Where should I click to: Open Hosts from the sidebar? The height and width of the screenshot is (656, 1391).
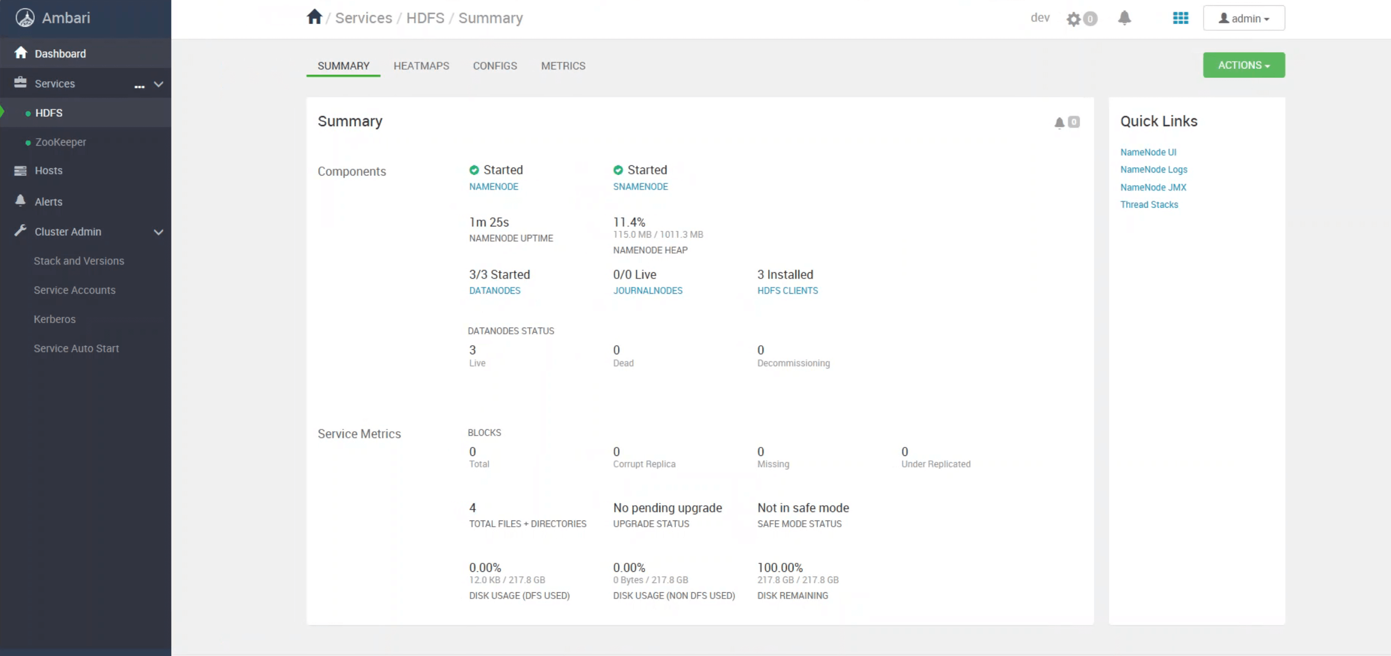pyautogui.click(x=49, y=171)
